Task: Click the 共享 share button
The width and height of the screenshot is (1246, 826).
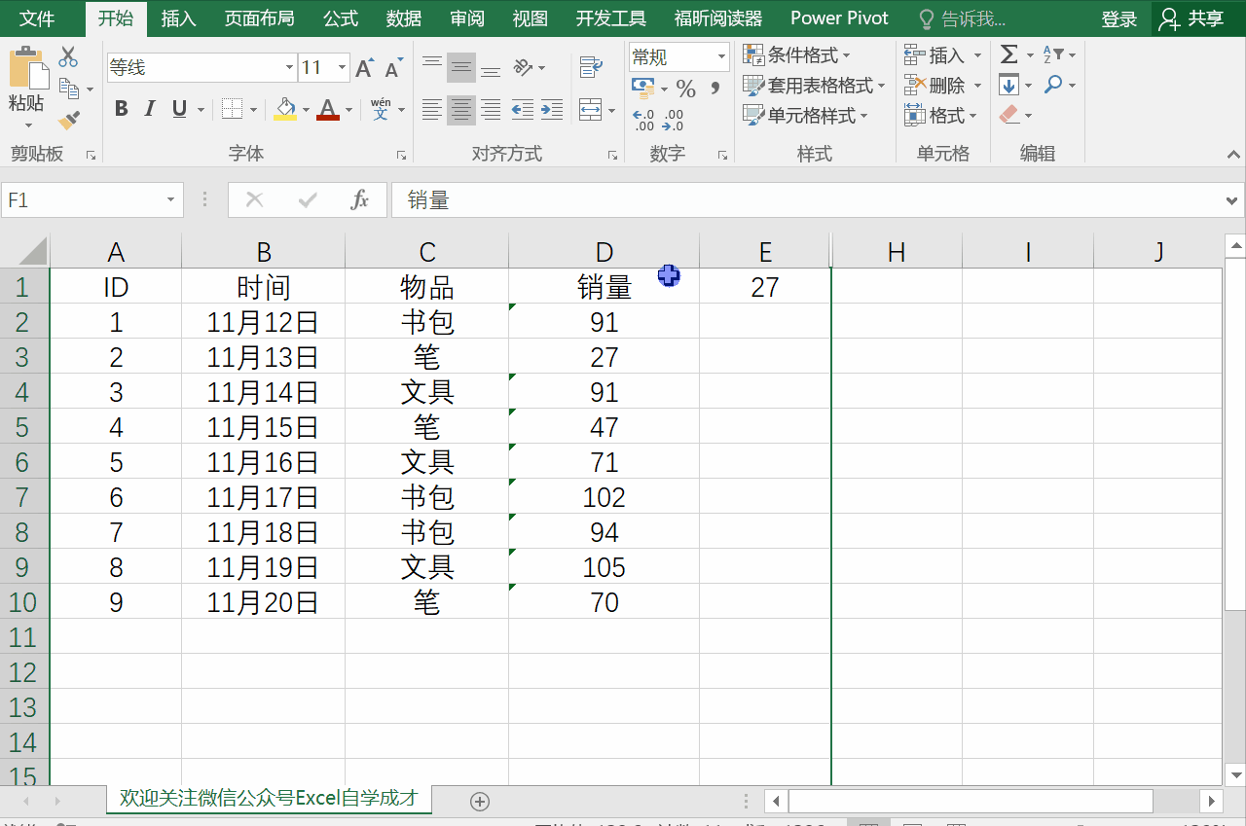Action: point(1193,18)
